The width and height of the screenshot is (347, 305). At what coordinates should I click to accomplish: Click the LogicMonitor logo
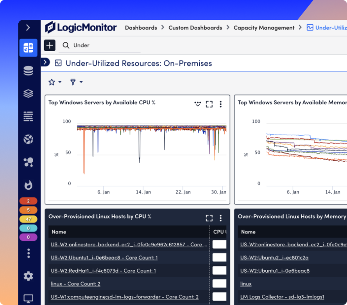tap(81, 27)
